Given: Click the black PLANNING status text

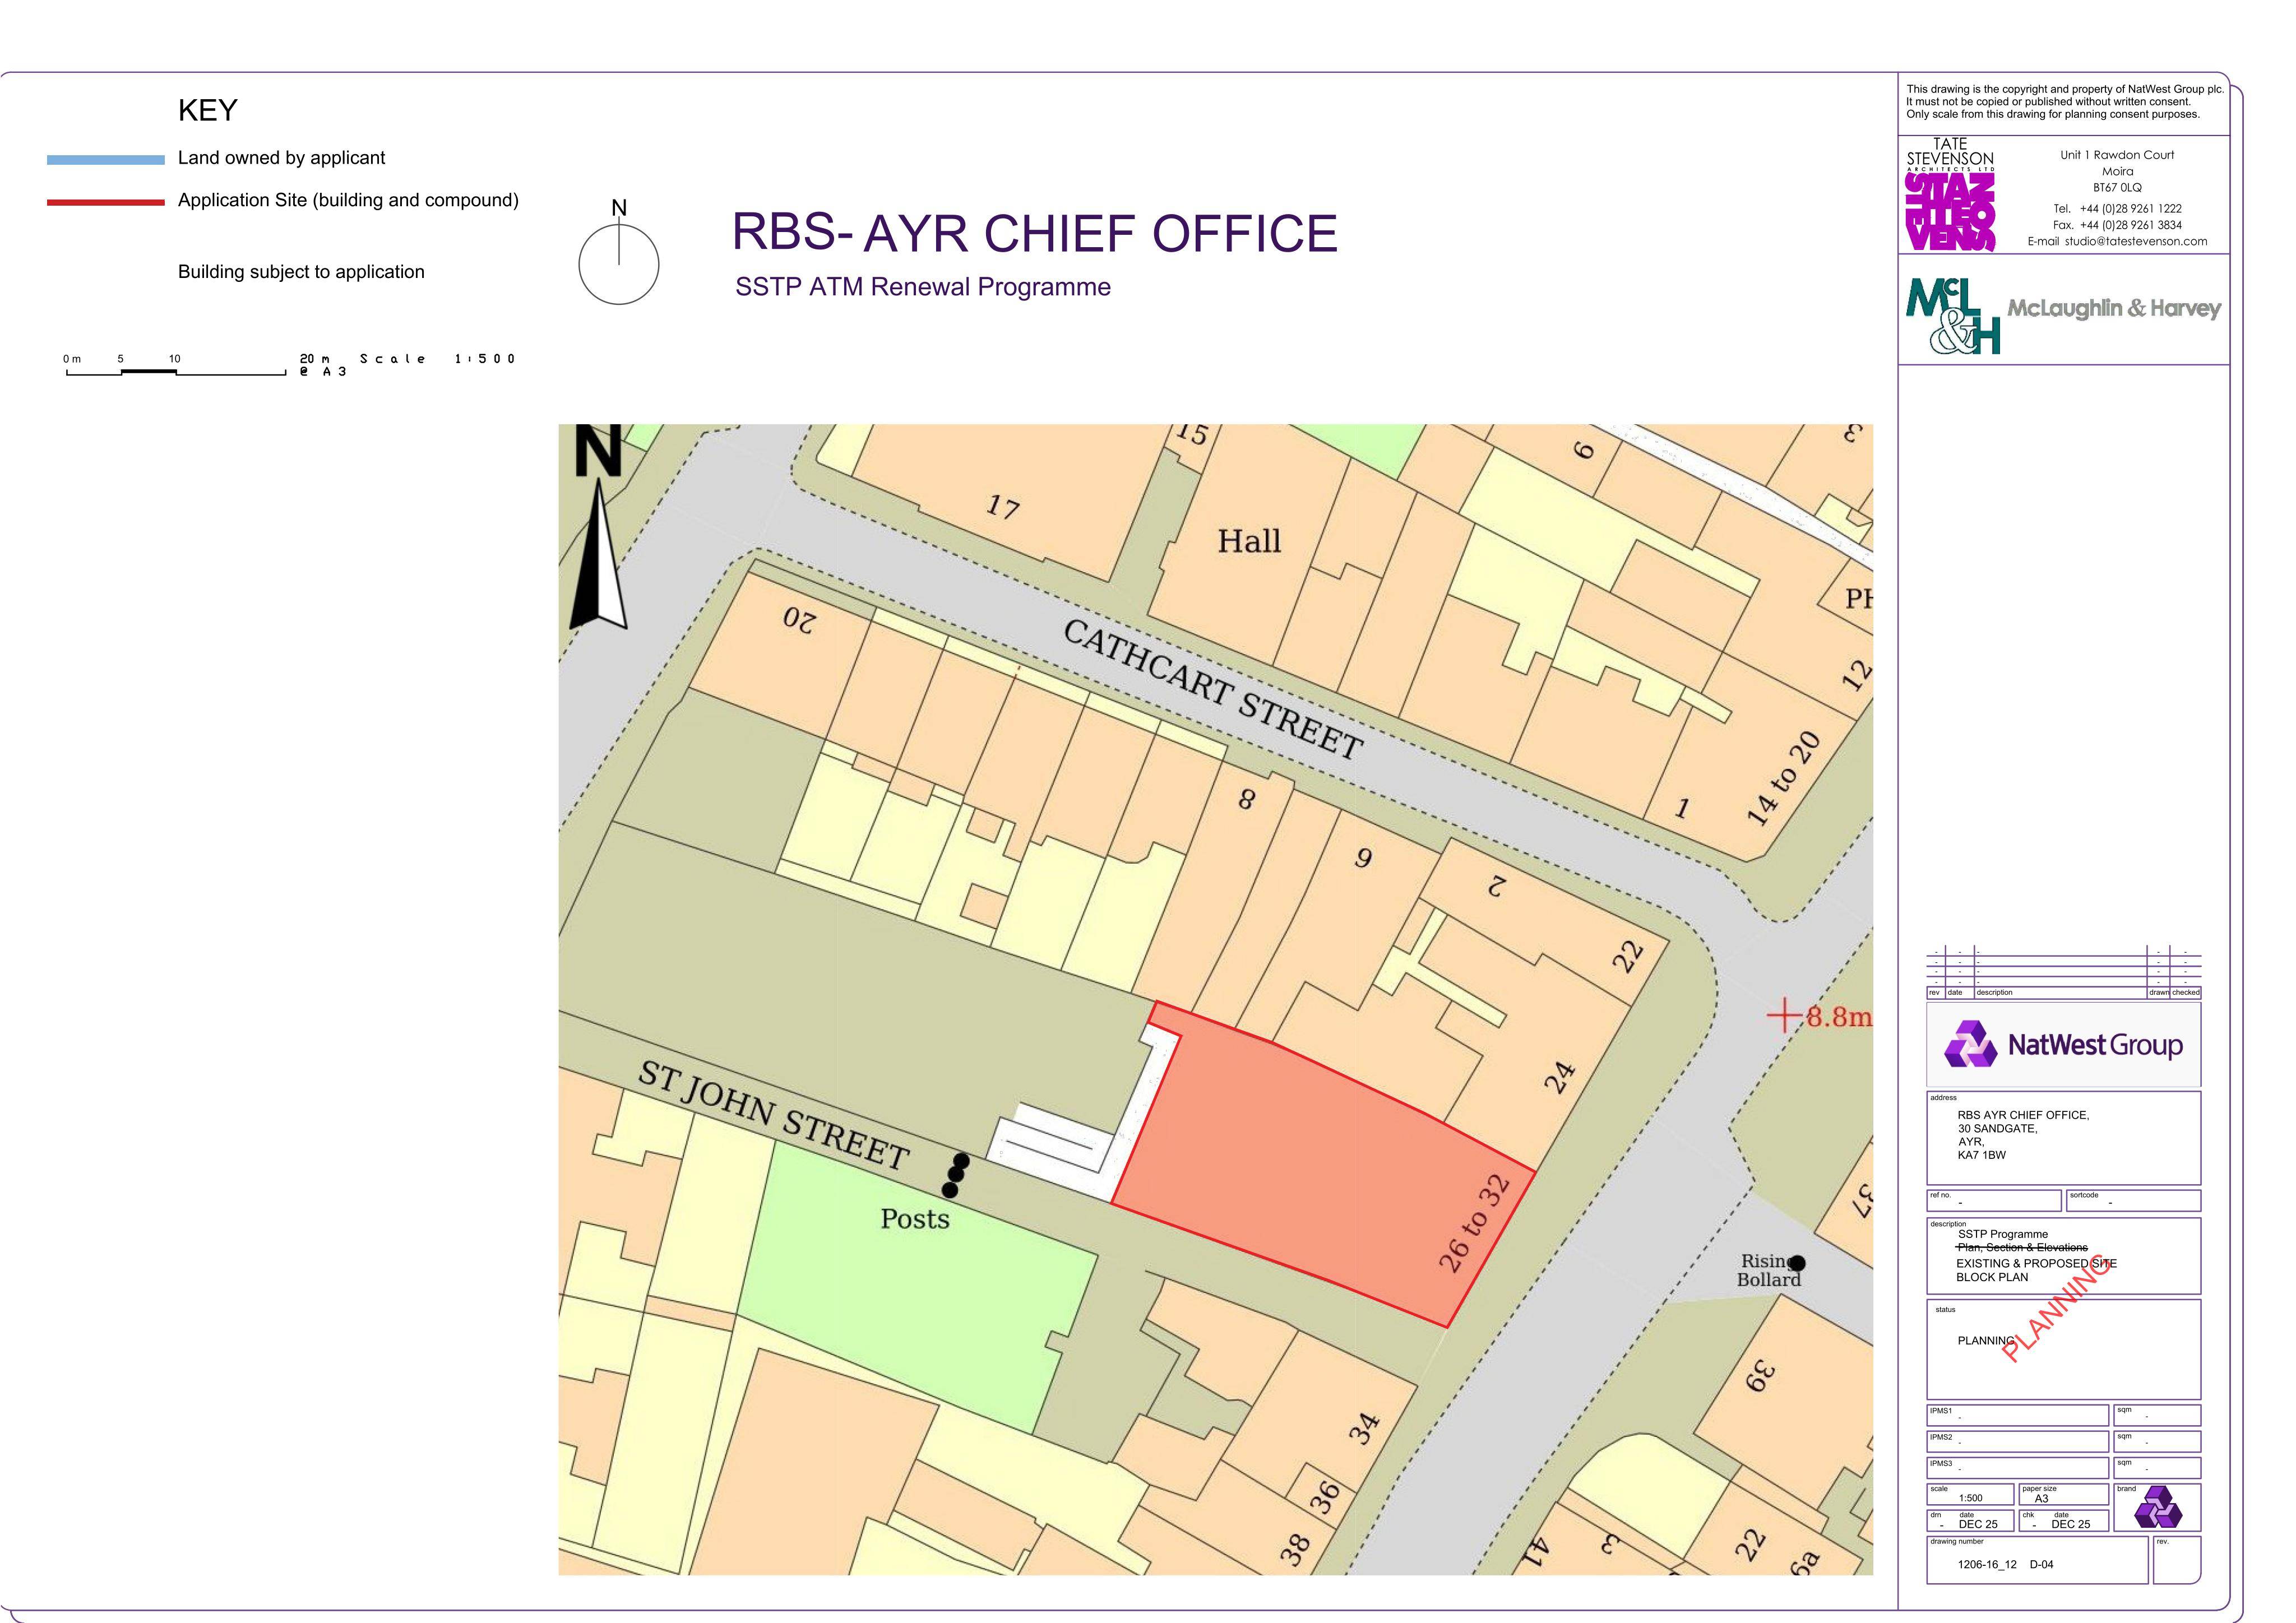Looking at the screenshot, I should tap(1987, 1341).
